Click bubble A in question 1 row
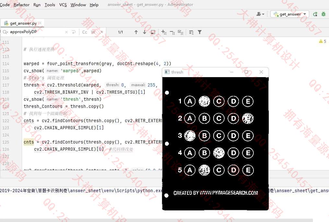 190,101
